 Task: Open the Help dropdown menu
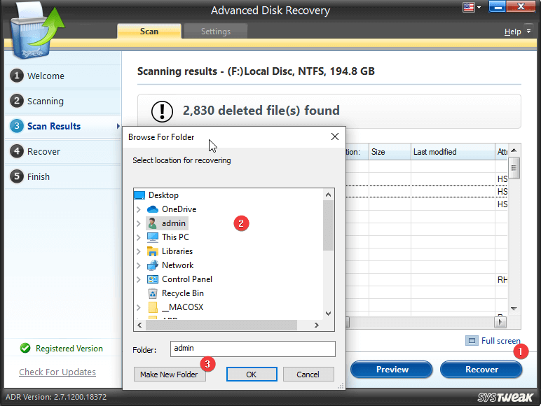pos(515,31)
